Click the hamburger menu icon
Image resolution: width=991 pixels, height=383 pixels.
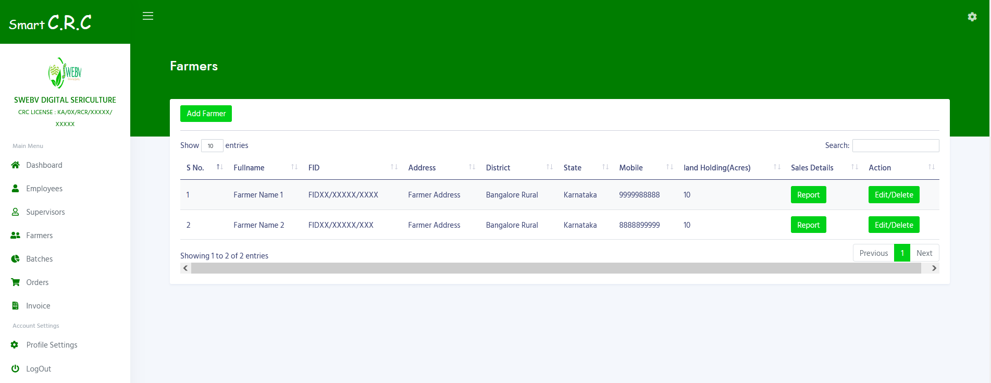[x=148, y=16]
